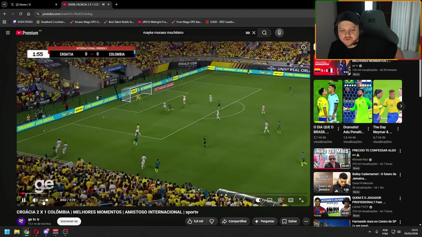Open 'Bailey Cadamarteri' video thumbnail
This screenshot has width=422, height=237.
coord(332,182)
